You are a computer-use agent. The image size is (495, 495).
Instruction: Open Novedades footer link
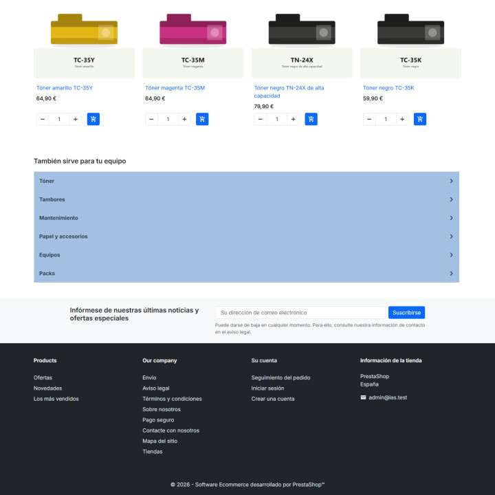47,388
